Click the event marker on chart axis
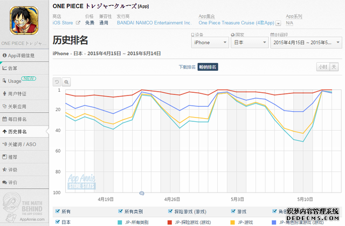The height and width of the screenshot is (226, 345). click(x=142, y=194)
